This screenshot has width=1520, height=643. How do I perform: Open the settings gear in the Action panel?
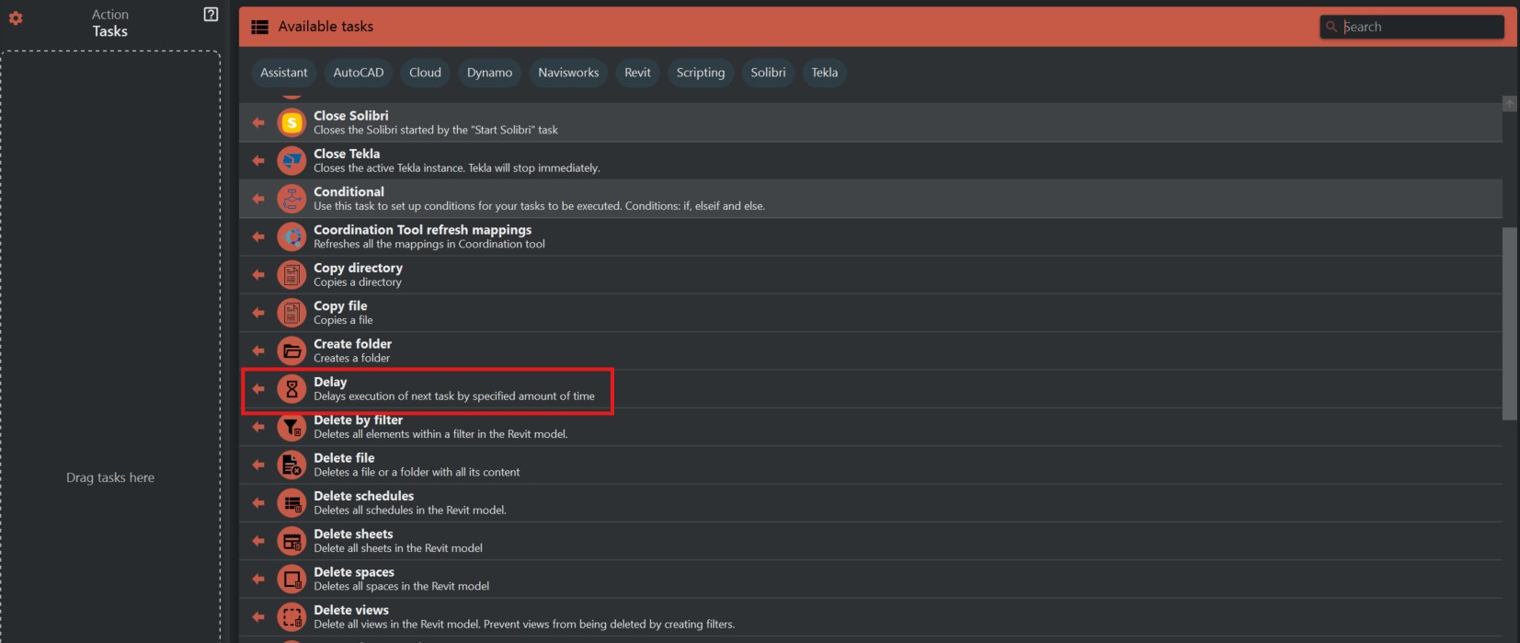(16, 18)
